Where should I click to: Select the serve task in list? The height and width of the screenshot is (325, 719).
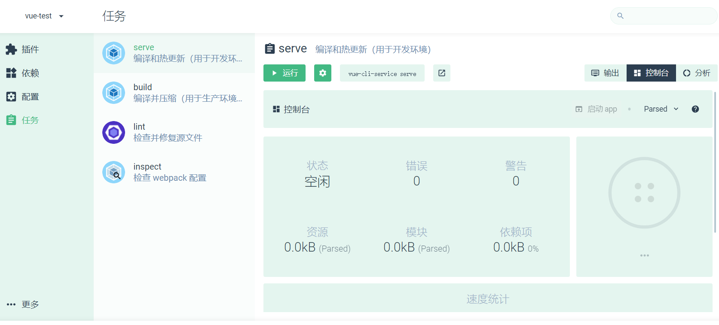click(174, 53)
